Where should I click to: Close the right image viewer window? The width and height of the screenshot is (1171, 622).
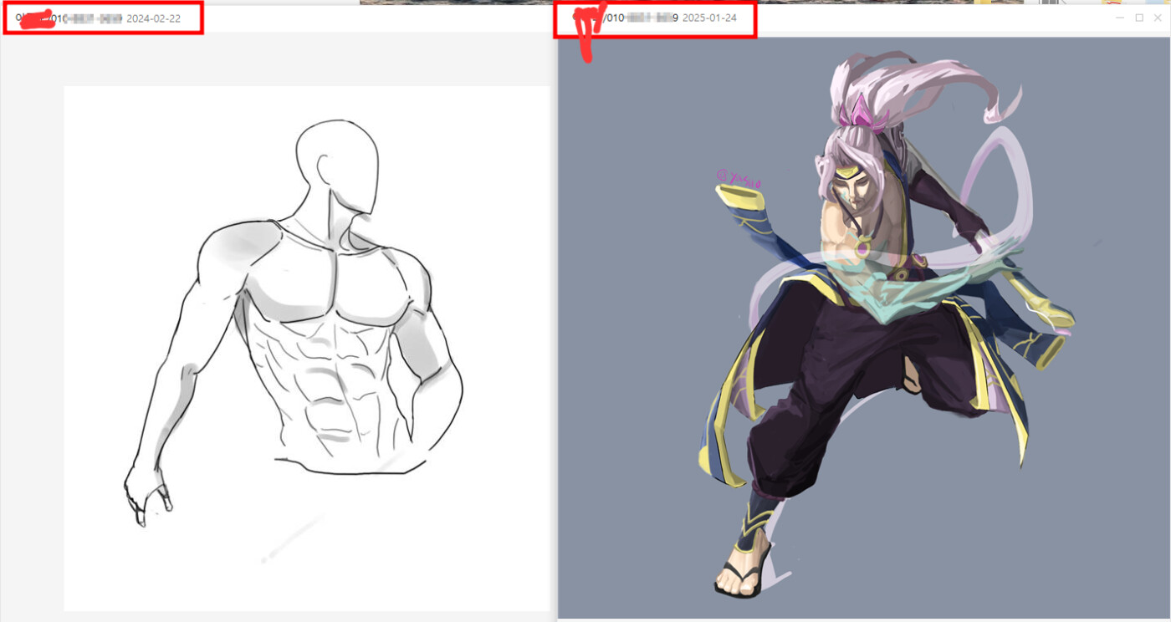click(1158, 18)
